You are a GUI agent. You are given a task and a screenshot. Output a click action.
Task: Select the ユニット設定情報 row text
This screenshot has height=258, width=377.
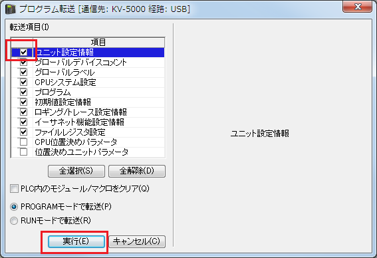coord(64,53)
